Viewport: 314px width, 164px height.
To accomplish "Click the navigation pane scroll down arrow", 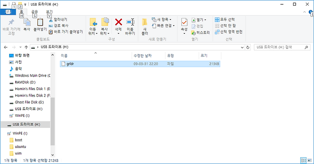I will tap(52, 155).
